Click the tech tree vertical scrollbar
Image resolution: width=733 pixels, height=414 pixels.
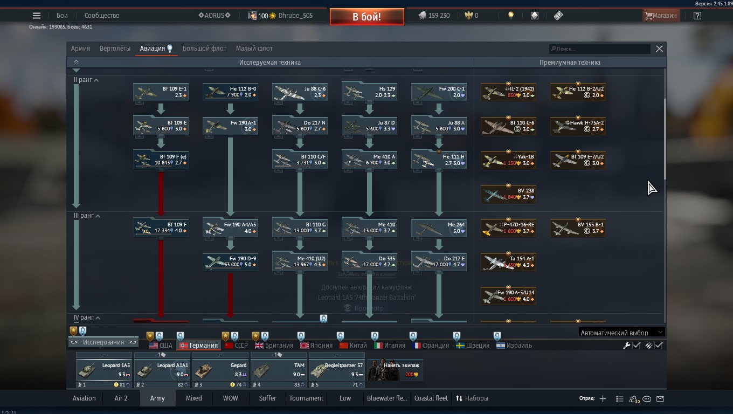click(x=665, y=139)
